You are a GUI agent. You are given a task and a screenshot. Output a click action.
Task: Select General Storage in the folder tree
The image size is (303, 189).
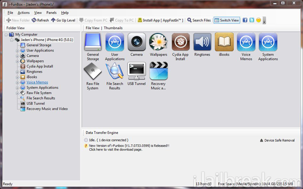39,45
